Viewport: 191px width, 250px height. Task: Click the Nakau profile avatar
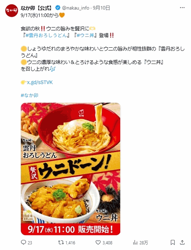12,10
